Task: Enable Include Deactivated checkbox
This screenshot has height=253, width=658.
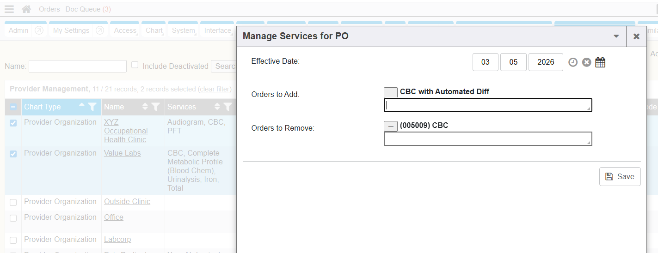Action: pyautogui.click(x=135, y=65)
